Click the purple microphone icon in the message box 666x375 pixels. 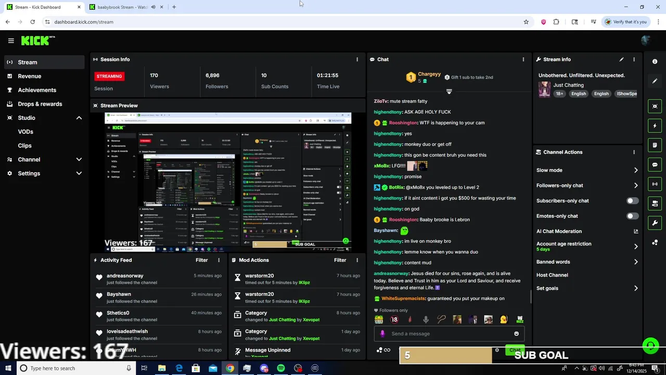(382, 334)
